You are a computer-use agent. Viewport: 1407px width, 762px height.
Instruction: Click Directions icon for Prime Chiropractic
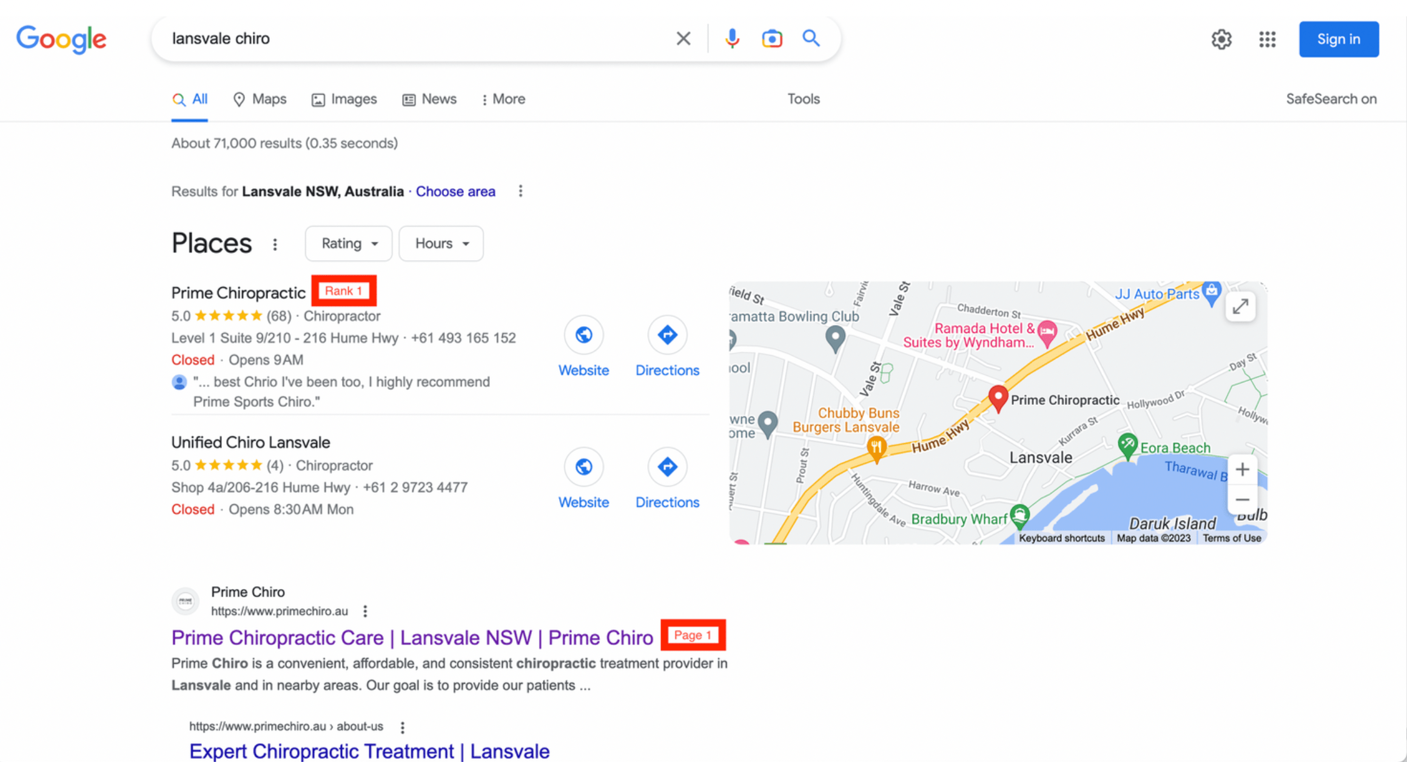(667, 335)
